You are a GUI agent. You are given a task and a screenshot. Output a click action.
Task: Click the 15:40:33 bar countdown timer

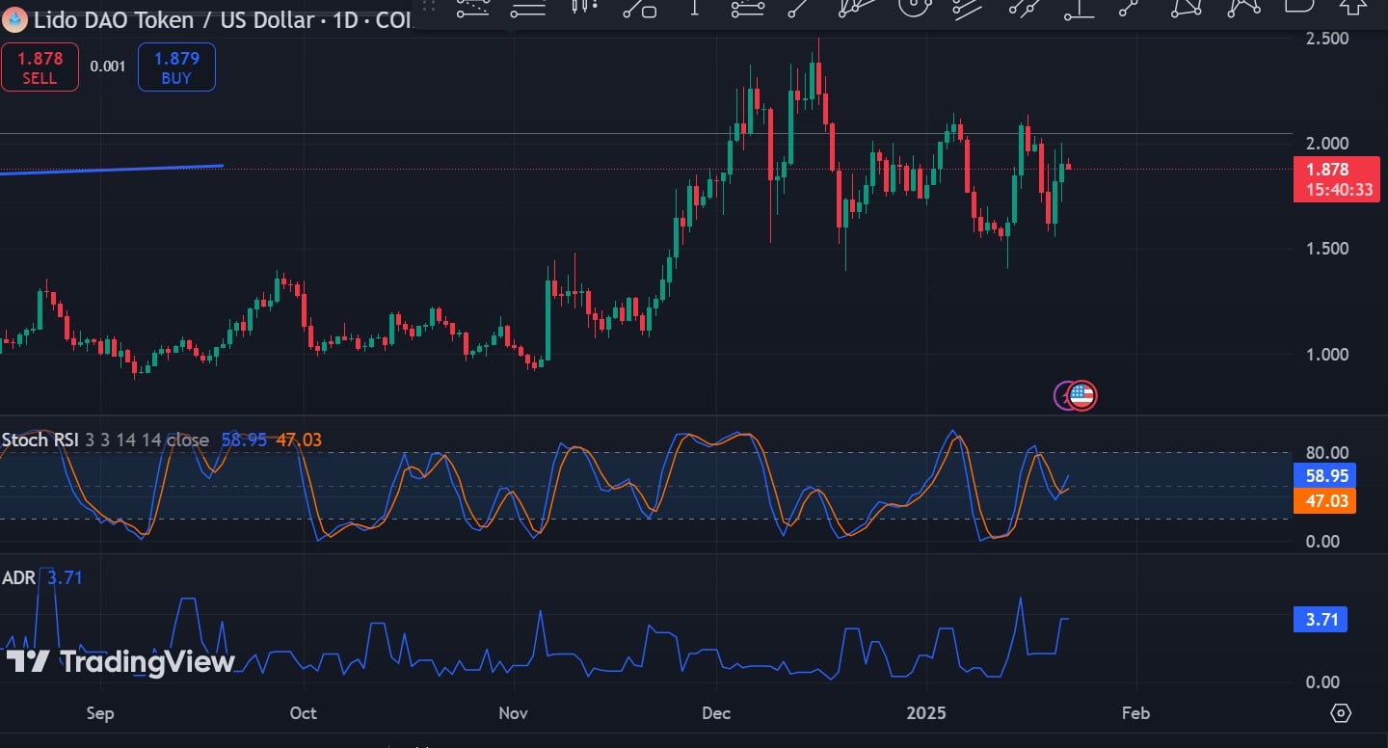pyautogui.click(x=1340, y=190)
